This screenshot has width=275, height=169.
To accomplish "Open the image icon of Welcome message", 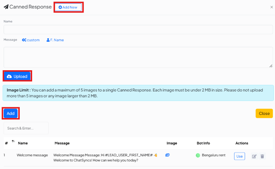I will 167,155.
